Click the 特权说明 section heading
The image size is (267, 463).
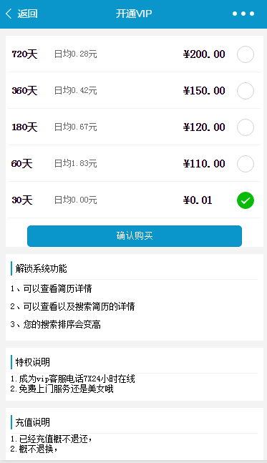(x=32, y=362)
